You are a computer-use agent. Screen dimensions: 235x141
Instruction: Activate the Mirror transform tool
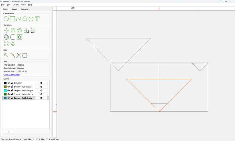[x=26, y=30]
